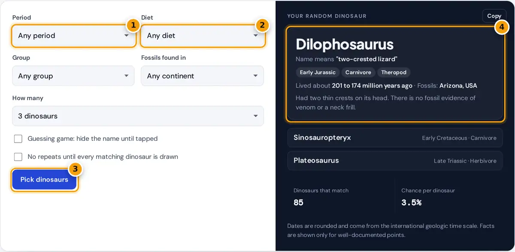Click the Early Jurassic tag

pos(318,73)
